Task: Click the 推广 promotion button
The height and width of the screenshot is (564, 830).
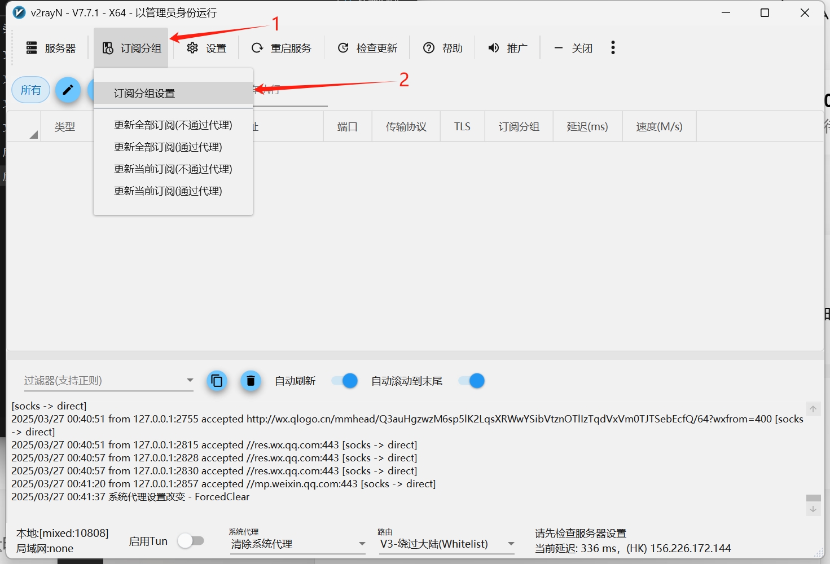Action: click(x=508, y=48)
